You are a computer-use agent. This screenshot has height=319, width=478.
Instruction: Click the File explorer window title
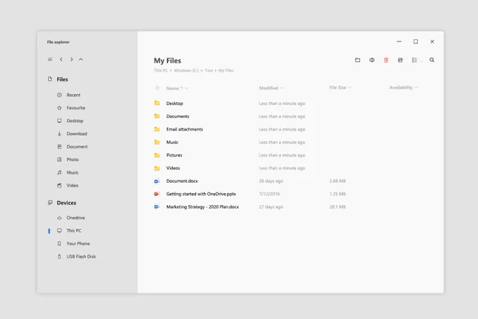[58, 42]
